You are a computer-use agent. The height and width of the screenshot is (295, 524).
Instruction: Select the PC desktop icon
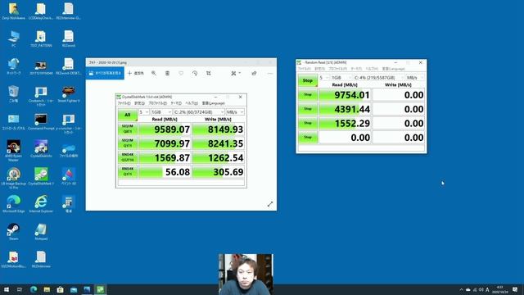click(x=13, y=39)
